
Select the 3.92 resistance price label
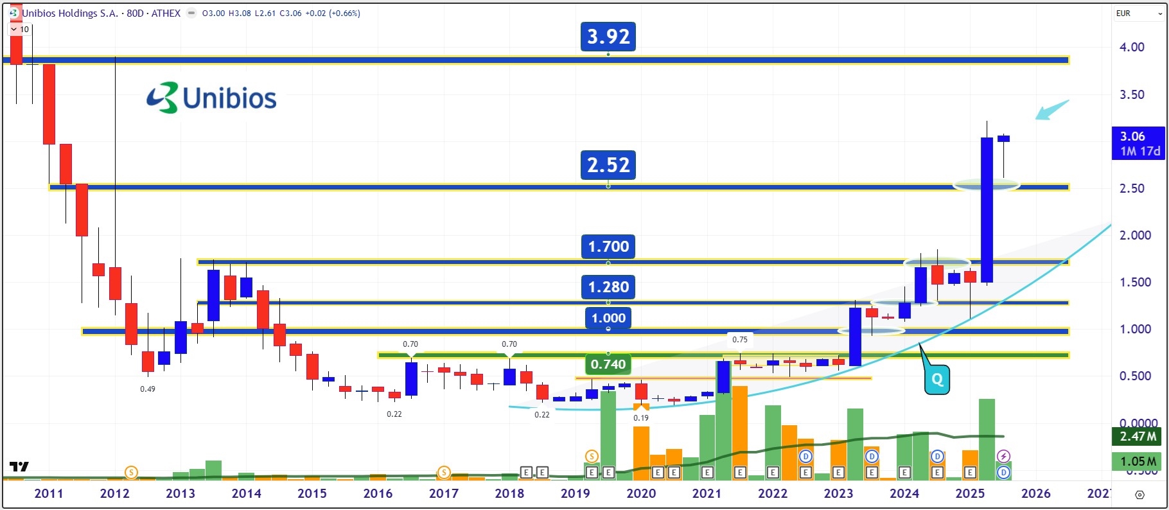pos(608,37)
